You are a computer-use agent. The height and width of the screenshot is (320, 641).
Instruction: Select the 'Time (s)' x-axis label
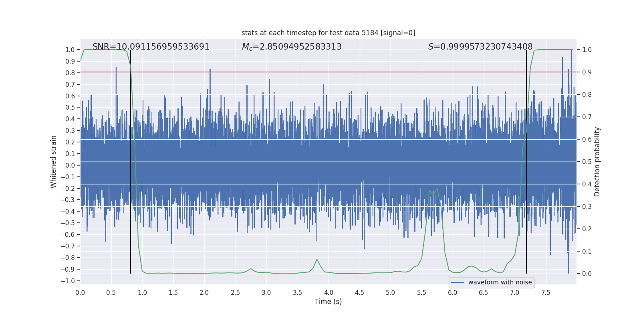click(x=328, y=302)
